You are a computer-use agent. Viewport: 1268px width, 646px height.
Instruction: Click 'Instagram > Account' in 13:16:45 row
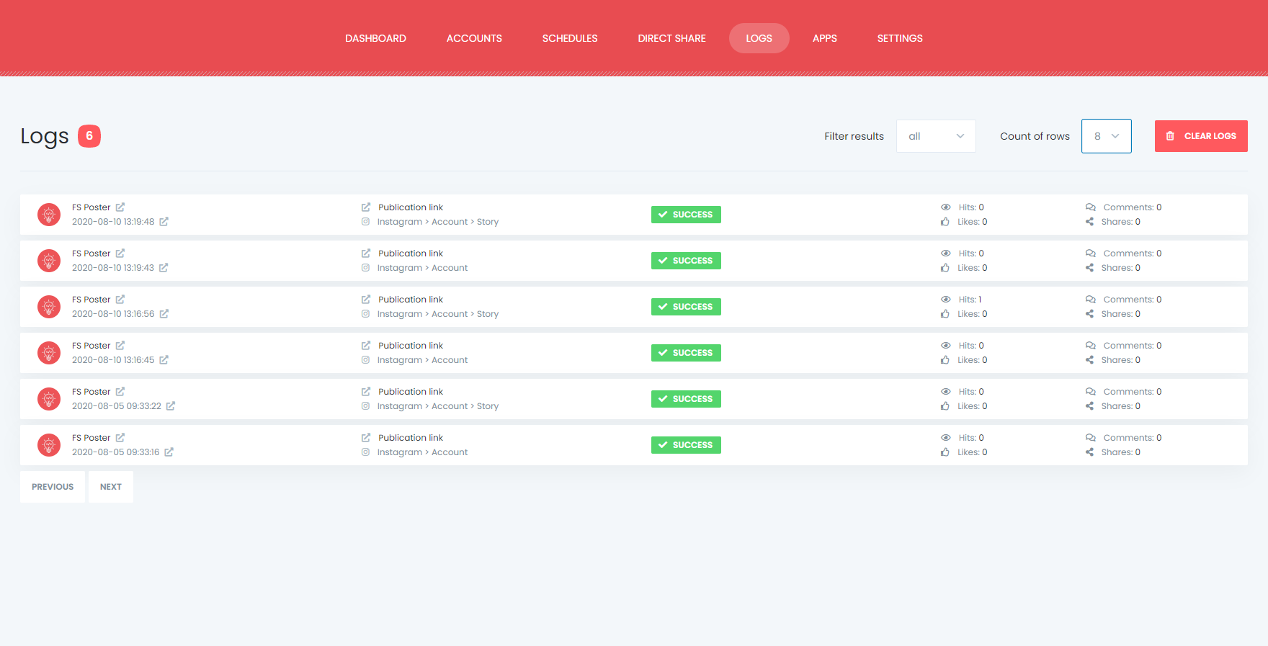[x=422, y=360]
